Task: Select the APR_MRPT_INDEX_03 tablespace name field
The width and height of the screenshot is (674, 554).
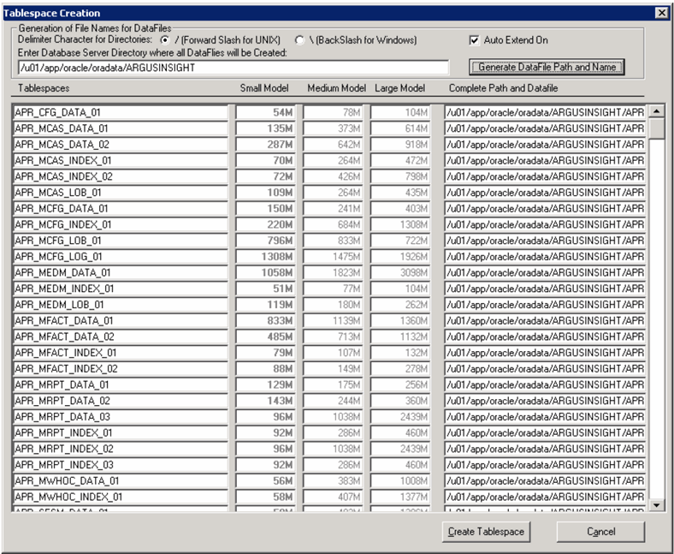Action: [121, 464]
